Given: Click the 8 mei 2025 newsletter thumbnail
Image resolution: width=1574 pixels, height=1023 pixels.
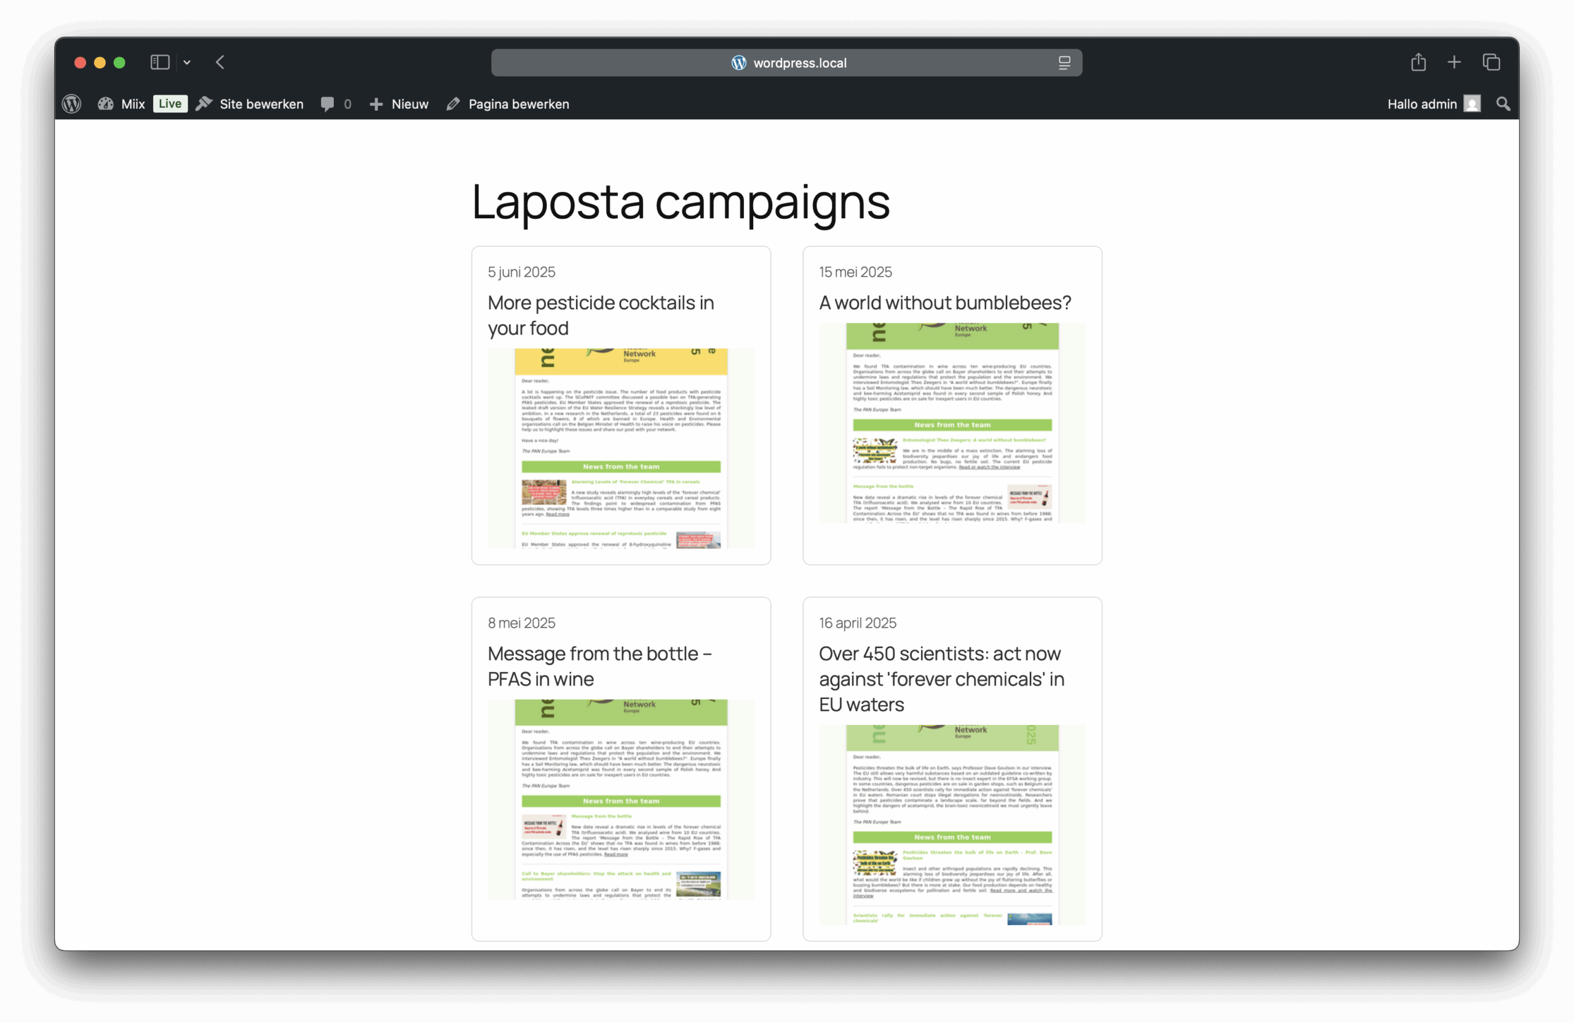Looking at the screenshot, I should pyautogui.click(x=621, y=799).
